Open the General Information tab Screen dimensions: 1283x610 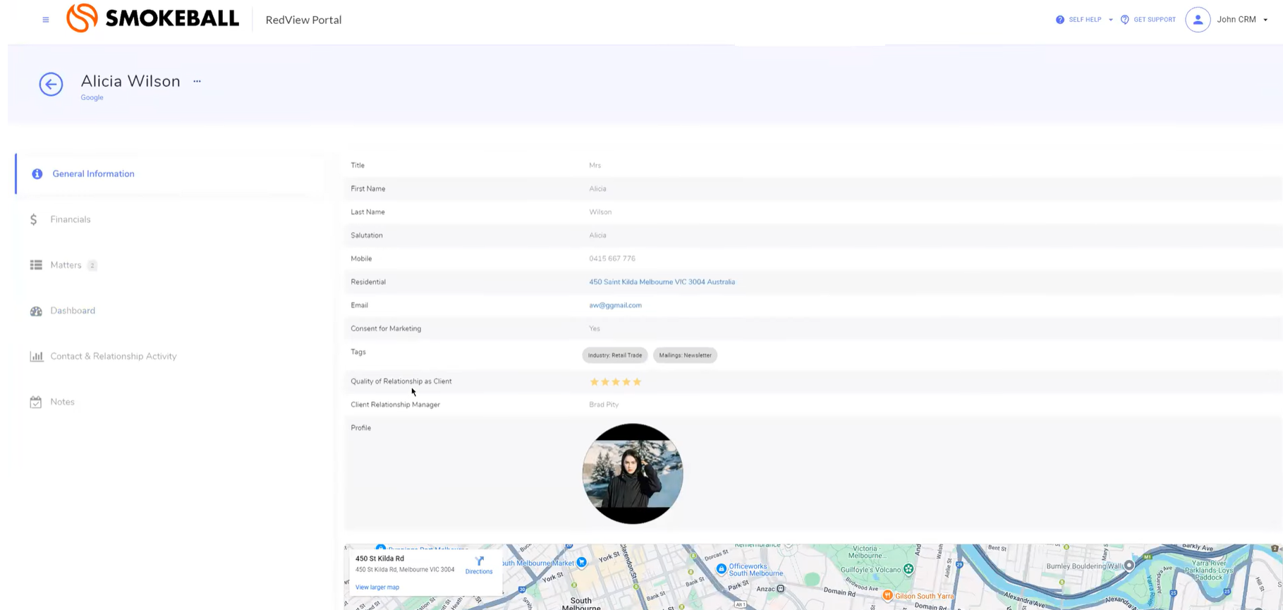(x=93, y=174)
